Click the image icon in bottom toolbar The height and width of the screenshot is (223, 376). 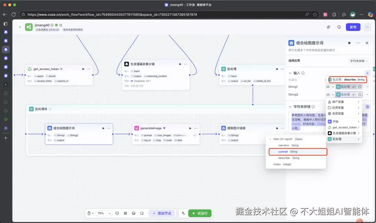(x=134, y=213)
